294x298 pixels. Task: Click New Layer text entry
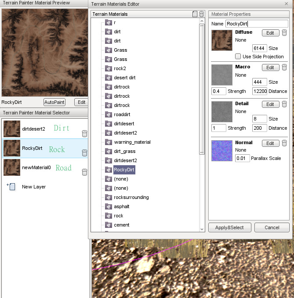pyautogui.click(x=34, y=187)
